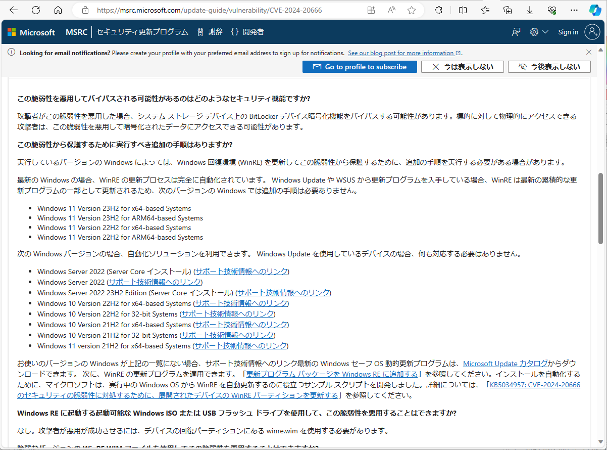
Task: Open Collections in the browser toolbar
Action: click(507, 10)
